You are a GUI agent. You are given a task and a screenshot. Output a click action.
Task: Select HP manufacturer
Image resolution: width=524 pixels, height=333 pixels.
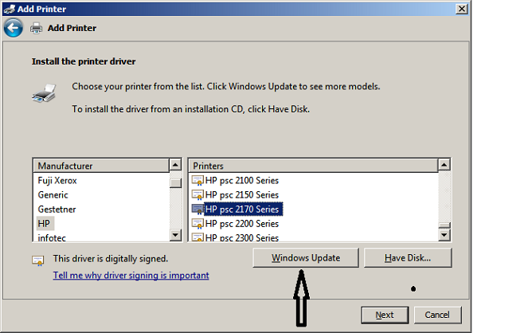pos(44,224)
